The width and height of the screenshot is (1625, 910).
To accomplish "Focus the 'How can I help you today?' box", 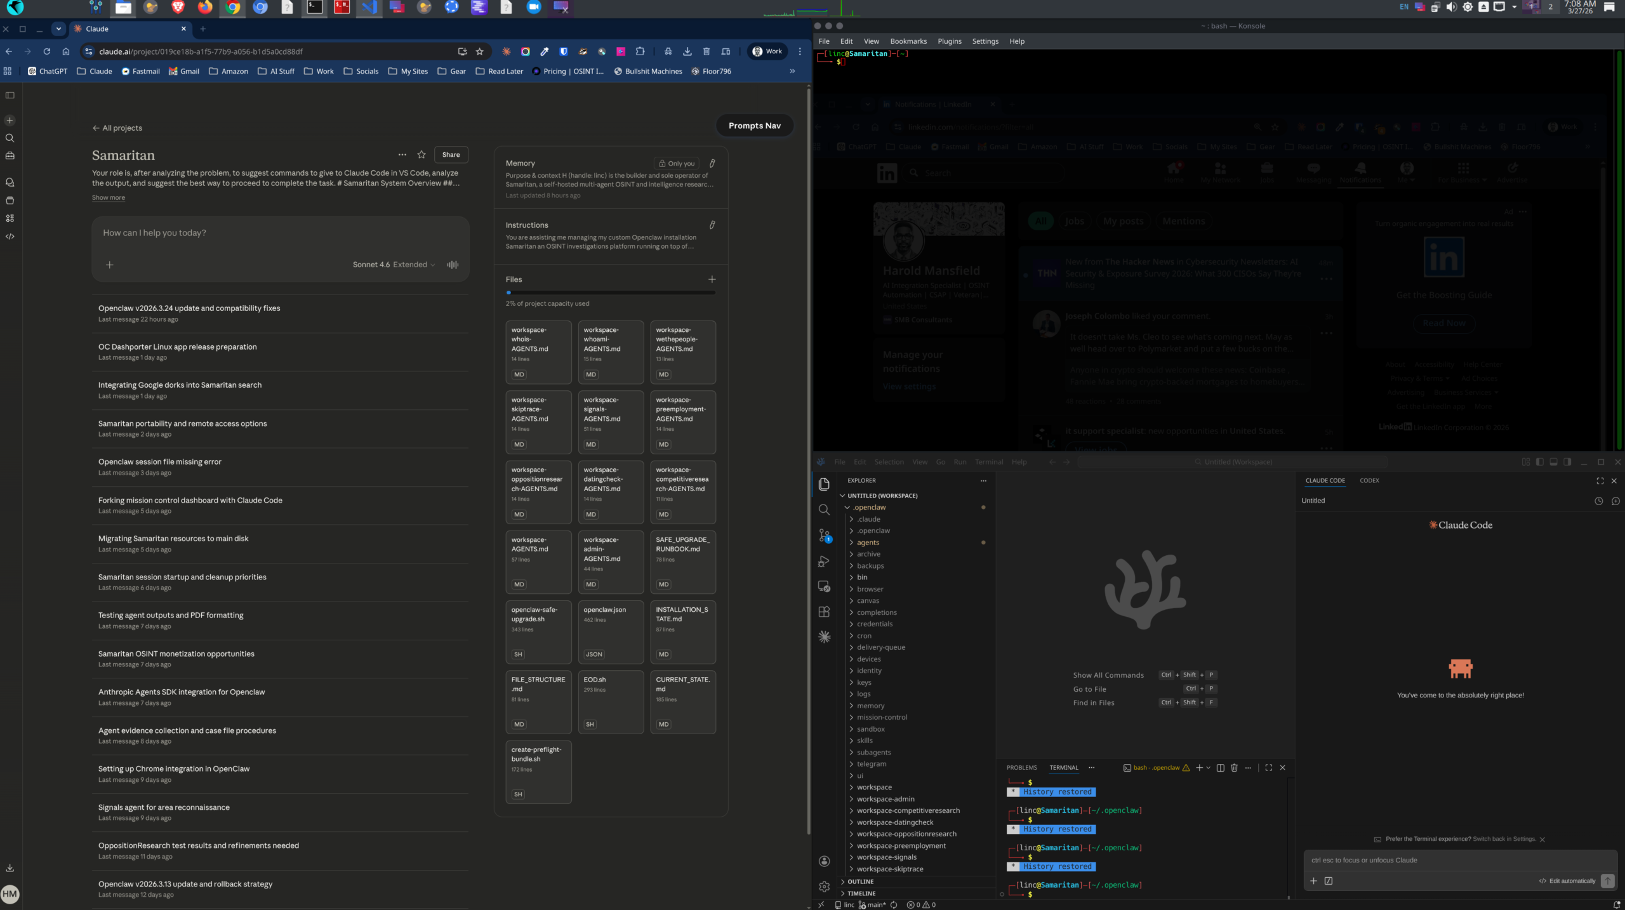I will coord(281,234).
